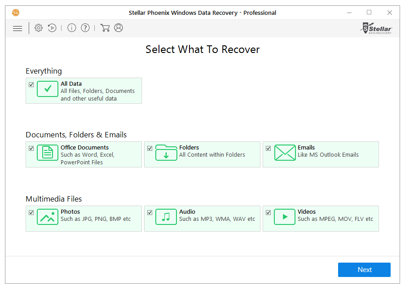This screenshot has width=405, height=290.
Task: Click 'Such as MPEG, MOV, FLV etc' text
Action: pyautogui.click(x=335, y=219)
